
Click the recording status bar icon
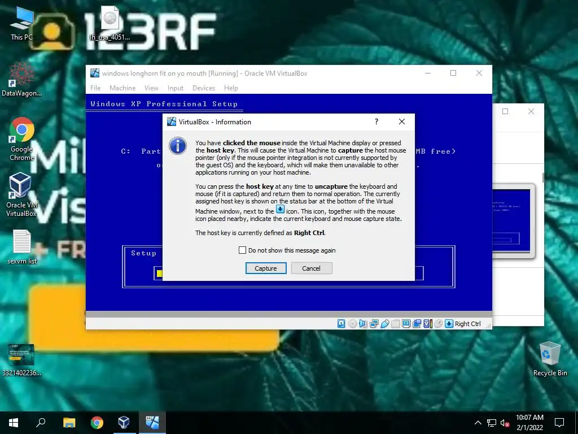click(x=417, y=324)
